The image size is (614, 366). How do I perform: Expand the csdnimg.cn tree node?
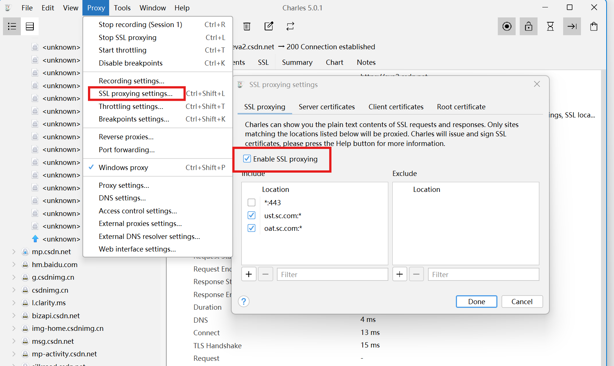point(14,290)
